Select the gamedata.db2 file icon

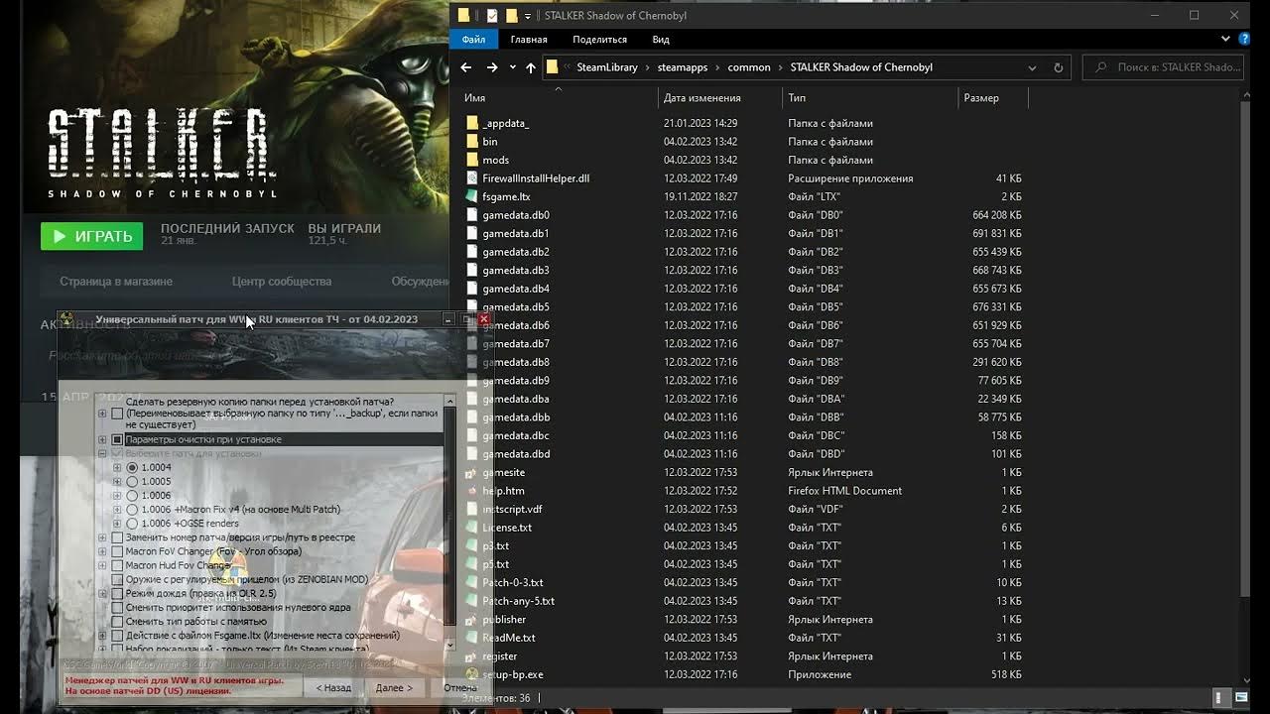[472, 252]
